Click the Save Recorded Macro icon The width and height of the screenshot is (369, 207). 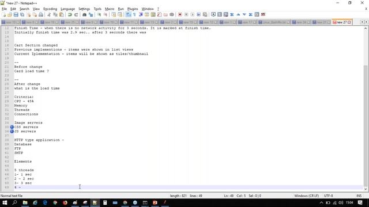(x=205, y=14)
